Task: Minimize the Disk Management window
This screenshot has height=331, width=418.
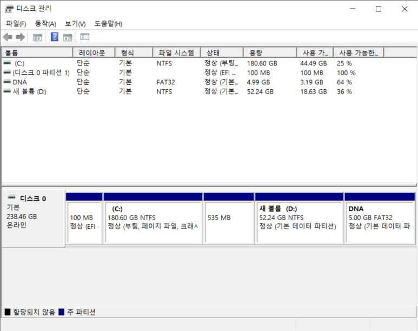Action: coord(353,9)
